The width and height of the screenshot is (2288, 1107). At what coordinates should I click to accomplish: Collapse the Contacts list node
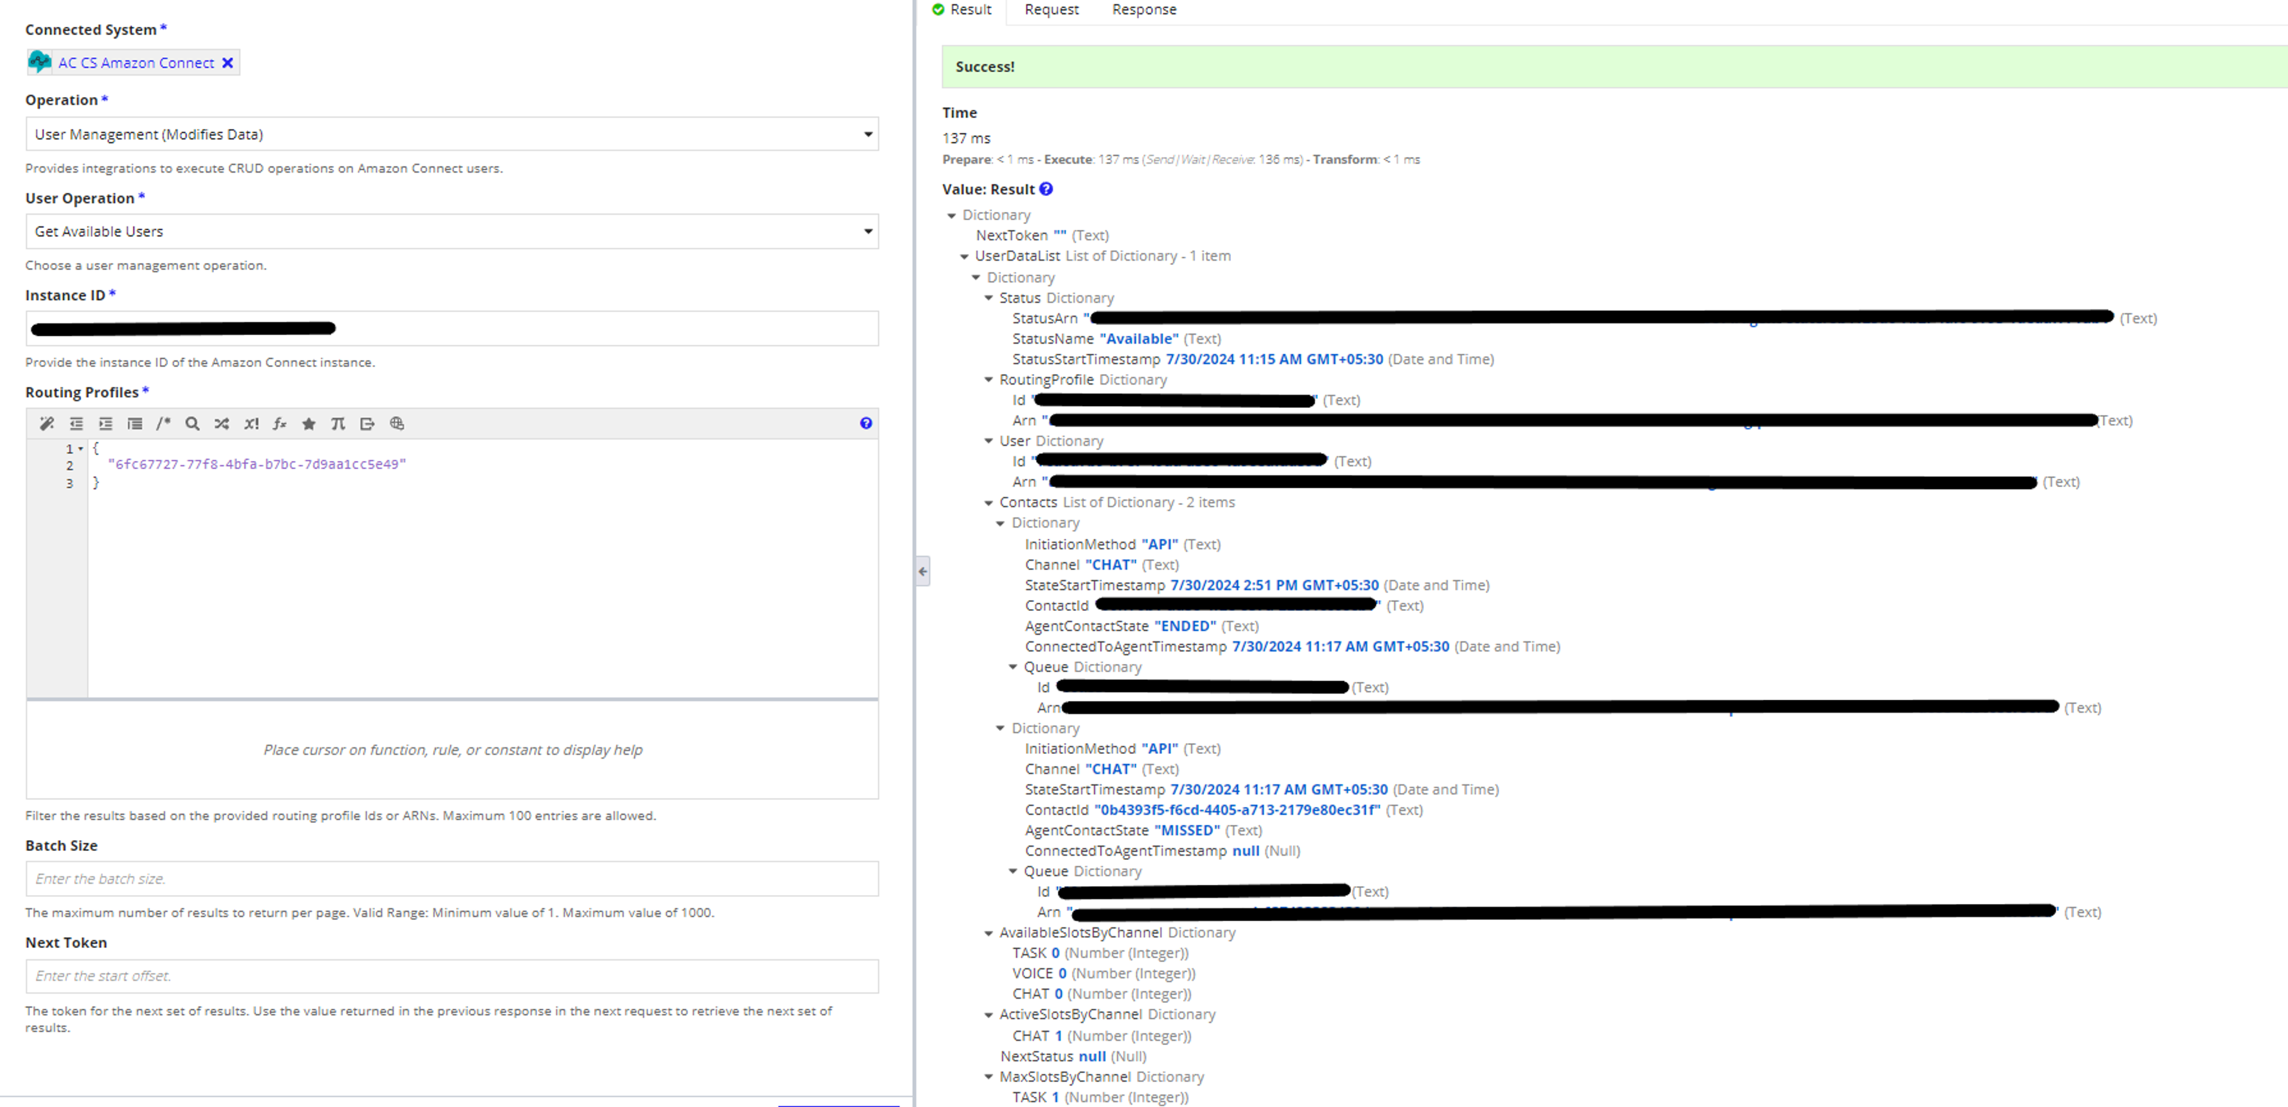[x=988, y=503]
